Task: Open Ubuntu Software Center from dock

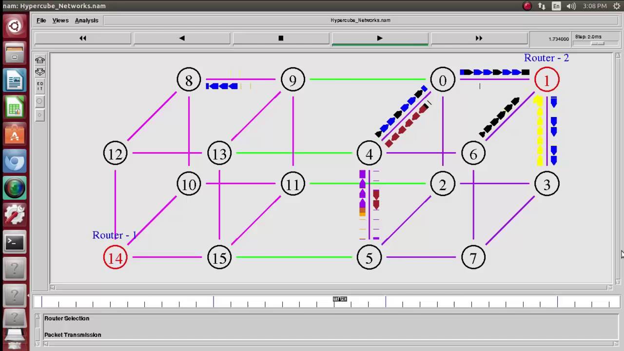Action: (x=15, y=135)
